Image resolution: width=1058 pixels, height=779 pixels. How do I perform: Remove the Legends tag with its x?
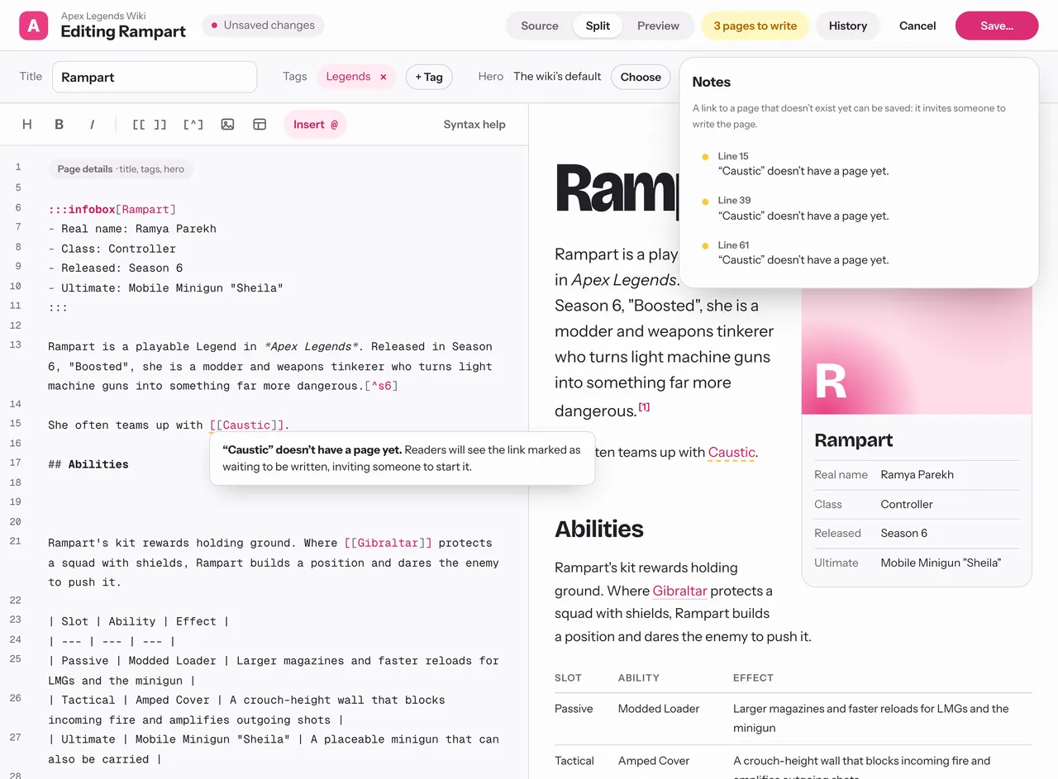[x=384, y=77]
